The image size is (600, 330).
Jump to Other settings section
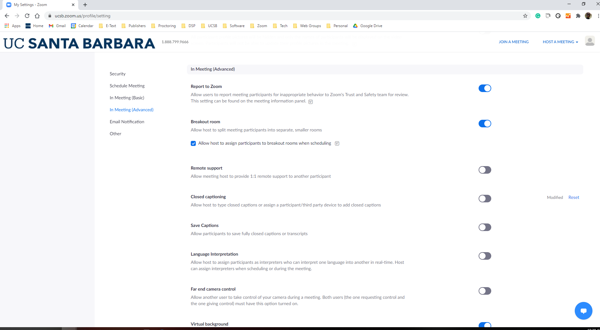point(115,134)
